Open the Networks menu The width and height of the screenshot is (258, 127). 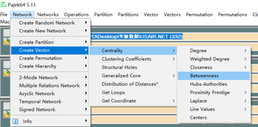tap(48, 15)
